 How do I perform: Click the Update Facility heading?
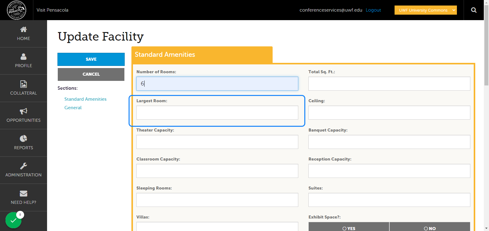[x=101, y=37]
